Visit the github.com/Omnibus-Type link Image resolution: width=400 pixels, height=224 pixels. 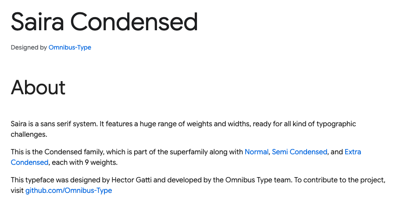click(68, 190)
